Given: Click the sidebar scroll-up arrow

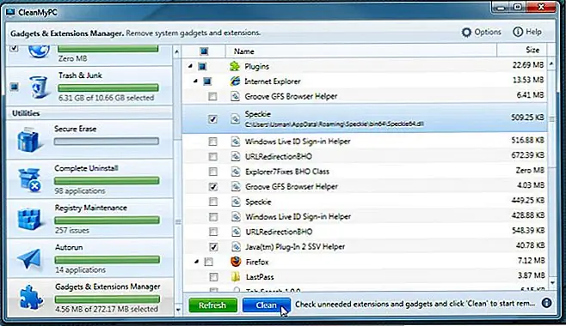Looking at the screenshot, I should (177, 52).
